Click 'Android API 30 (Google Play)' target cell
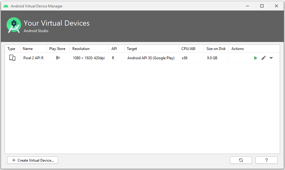 tap(151, 58)
